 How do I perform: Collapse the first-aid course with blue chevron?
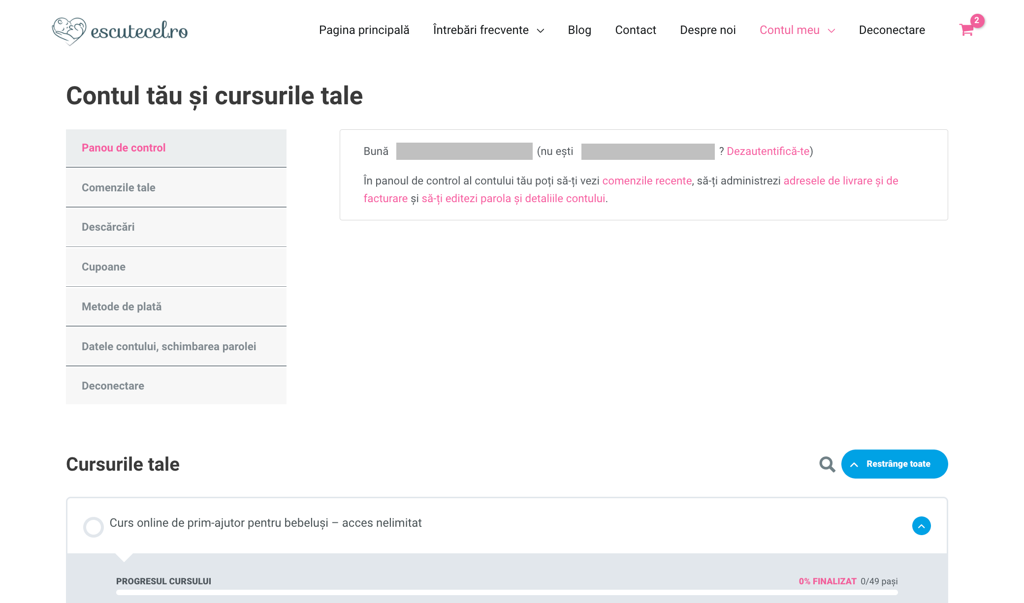click(x=921, y=526)
